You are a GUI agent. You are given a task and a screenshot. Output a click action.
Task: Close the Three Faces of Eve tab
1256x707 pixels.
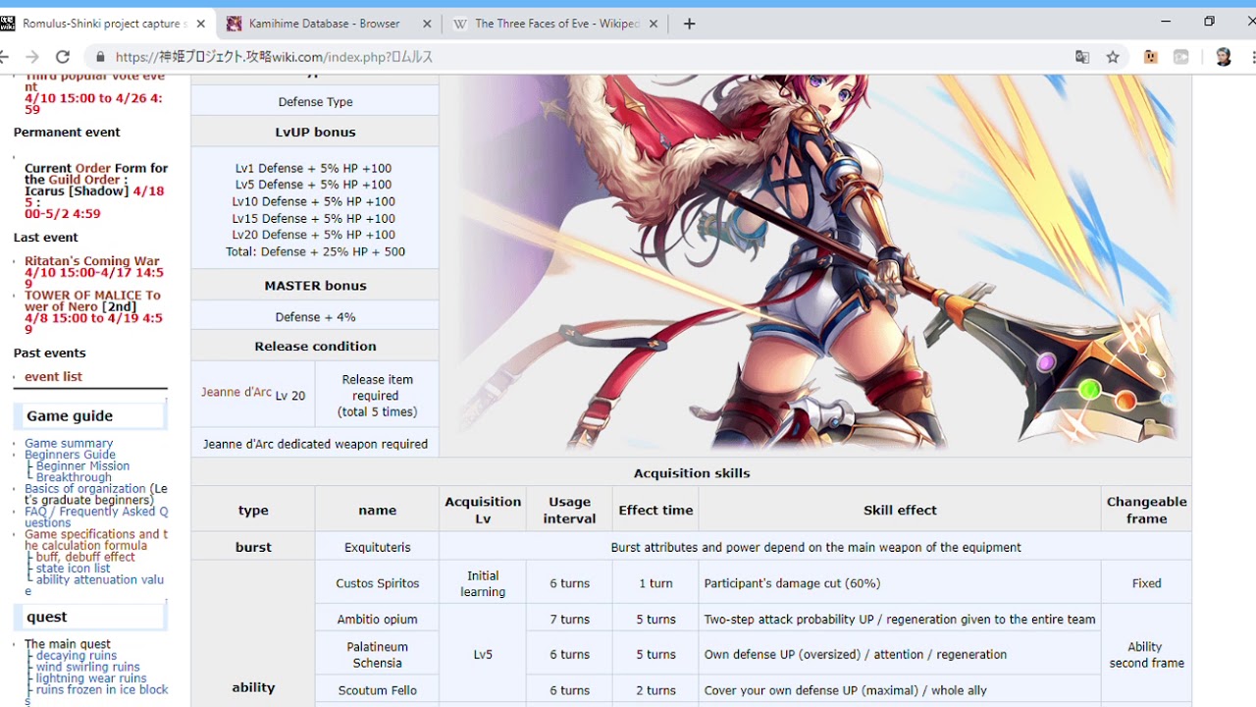point(654,24)
